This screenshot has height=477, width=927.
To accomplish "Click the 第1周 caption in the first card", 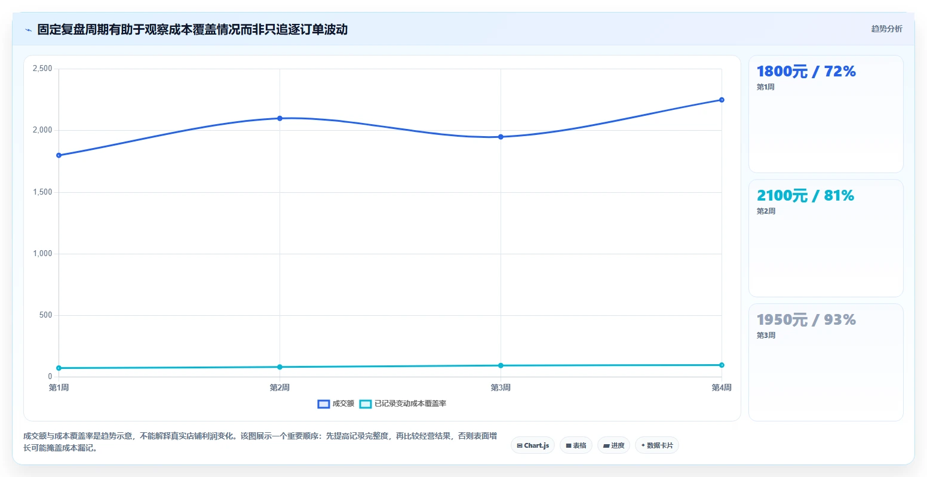I will 766,87.
